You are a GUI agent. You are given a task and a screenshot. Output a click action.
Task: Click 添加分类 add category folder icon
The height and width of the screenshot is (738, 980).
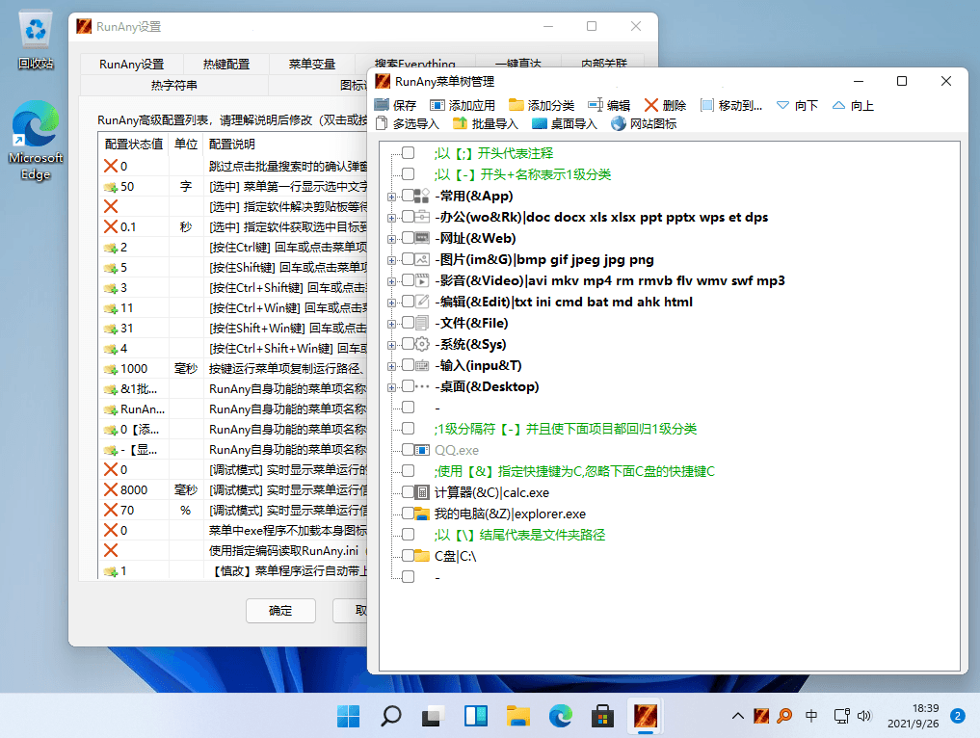pyautogui.click(x=516, y=105)
